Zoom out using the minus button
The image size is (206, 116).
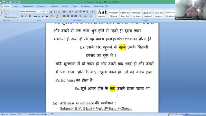point(191,114)
